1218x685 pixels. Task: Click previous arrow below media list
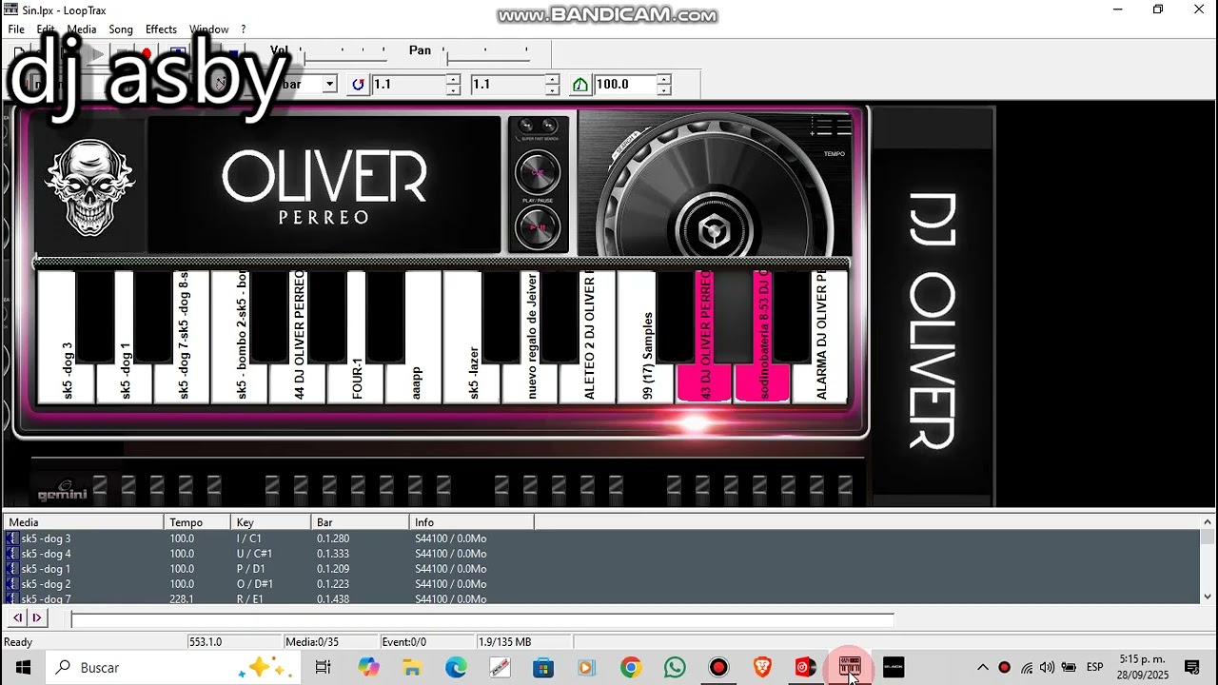(17, 617)
